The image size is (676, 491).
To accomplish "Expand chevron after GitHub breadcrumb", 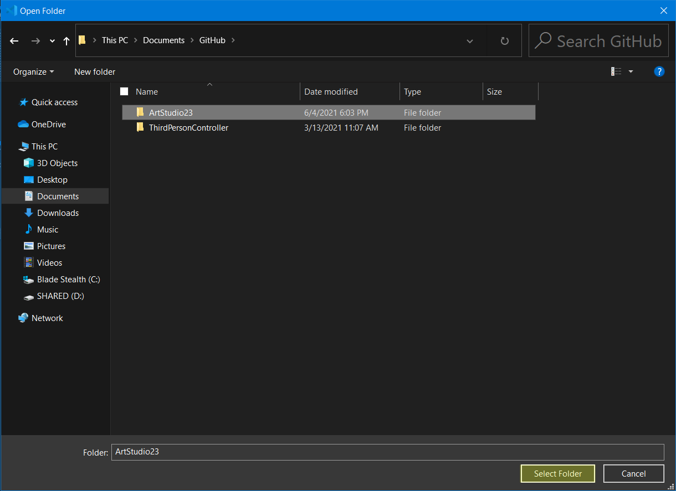I will pyautogui.click(x=233, y=40).
